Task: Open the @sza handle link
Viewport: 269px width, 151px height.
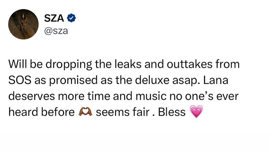Action: pos(56,31)
